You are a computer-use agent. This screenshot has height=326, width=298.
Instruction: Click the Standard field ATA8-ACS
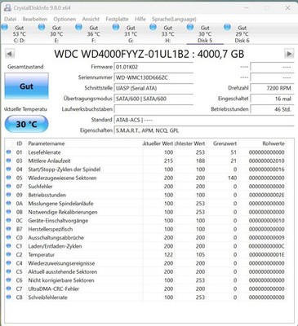(204, 120)
